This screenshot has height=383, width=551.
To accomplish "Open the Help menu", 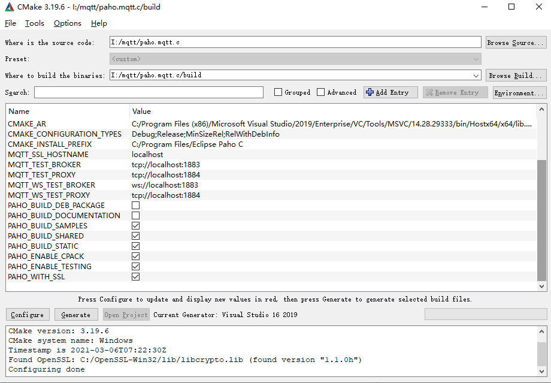I will pyautogui.click(x=99, y=23).
